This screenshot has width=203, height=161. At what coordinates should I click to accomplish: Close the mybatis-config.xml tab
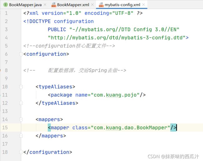point(143,5)
